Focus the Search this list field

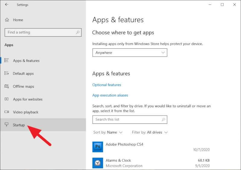coord(130,120)
